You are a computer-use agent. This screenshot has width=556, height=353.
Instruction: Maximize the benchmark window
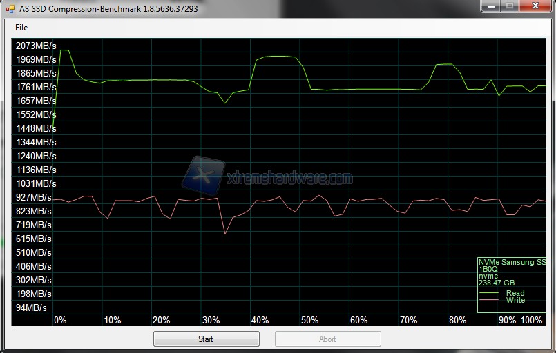[x=509, y=6]
